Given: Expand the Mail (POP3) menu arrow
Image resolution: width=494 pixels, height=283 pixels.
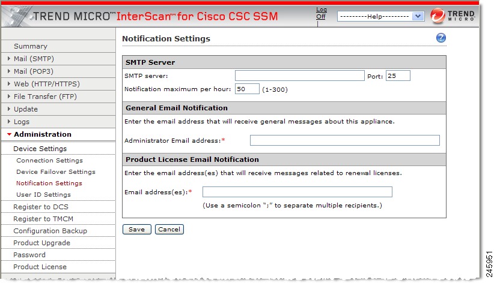Looking at the screenshot, I should click(9, 71).
